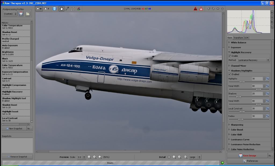
Task: Zoom out the preview
Action: 89,157
